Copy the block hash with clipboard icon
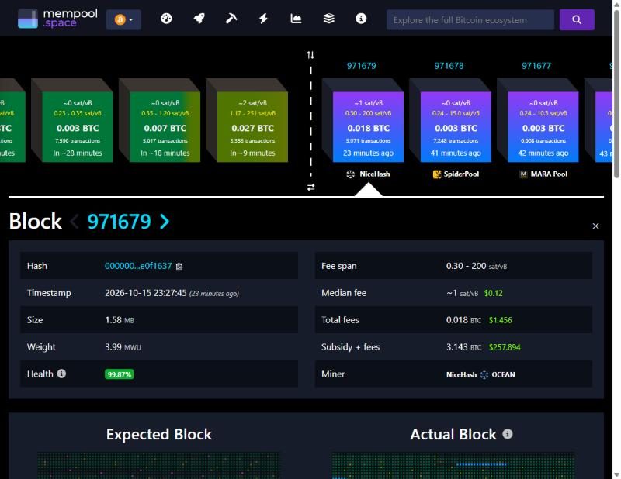The height and width of the screenshot is (479, 621). click(179, 266)
